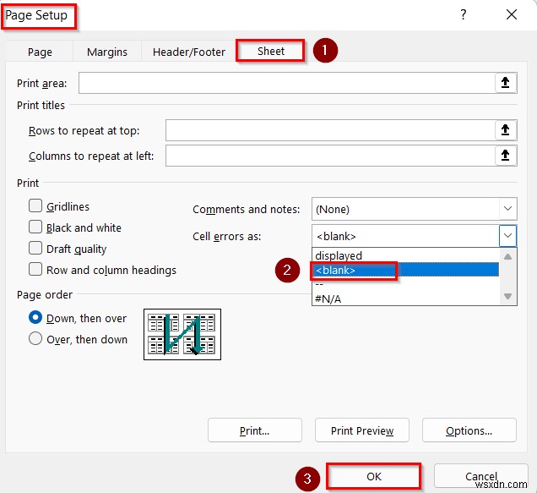Image resolution: width=537 pixels, height=493 pixels.
Task: Open Print Preview
Action: click(x=362, y=430)
